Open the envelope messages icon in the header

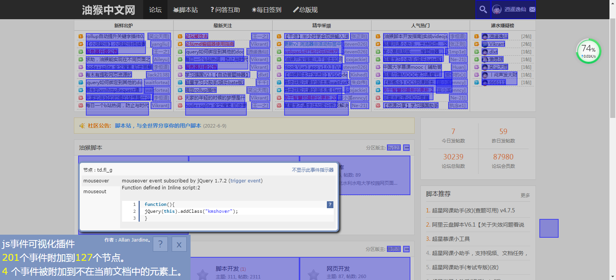[532, 9]
